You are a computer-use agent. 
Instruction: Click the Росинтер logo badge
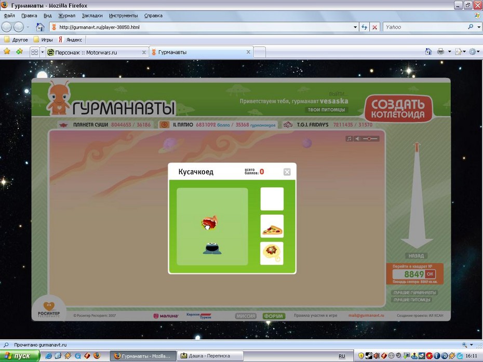pyautogui.click(x=49, y=309)
